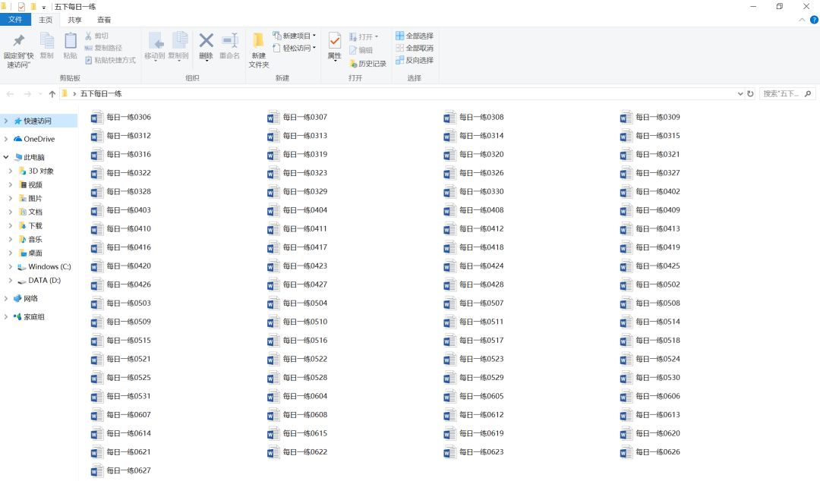Toggle the Quick Access Toolbar properties checkbox
Screen dimensions: 820x481
[21, 7]
